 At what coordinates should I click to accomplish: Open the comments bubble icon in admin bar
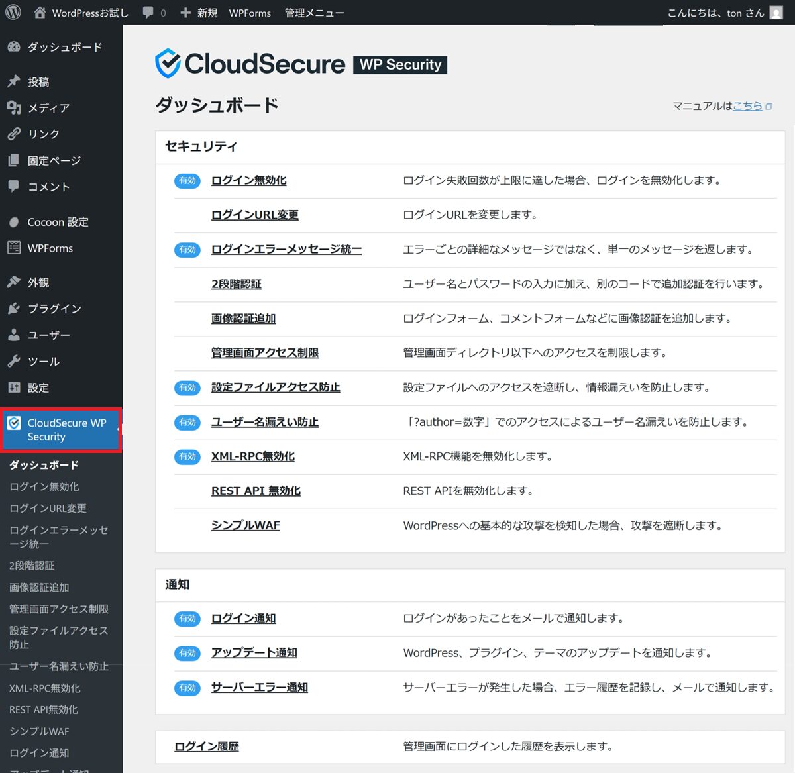click(148, 13)
